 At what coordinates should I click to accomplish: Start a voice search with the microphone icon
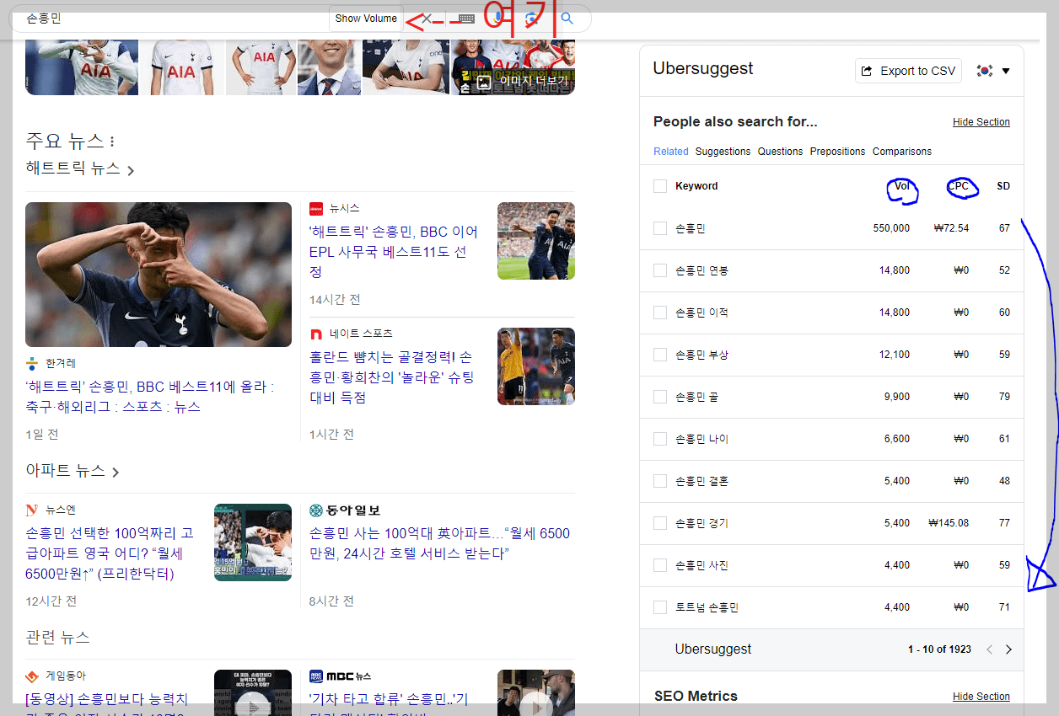tap(497, 18)
